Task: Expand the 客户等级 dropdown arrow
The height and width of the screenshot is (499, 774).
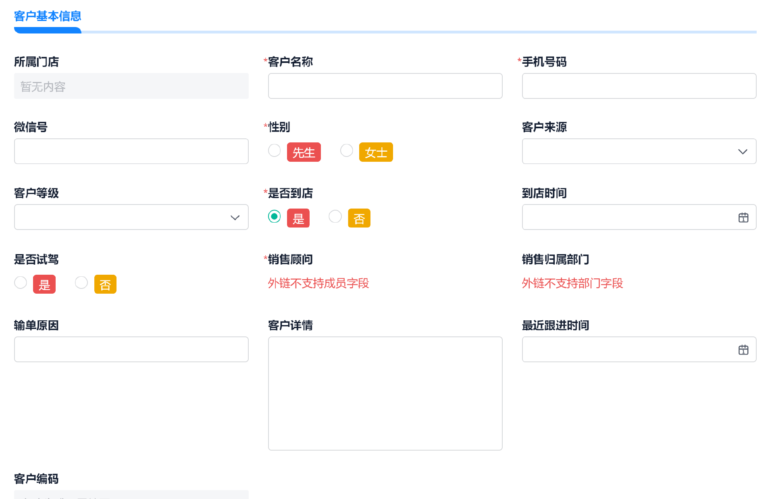Action: coord(235,218)
